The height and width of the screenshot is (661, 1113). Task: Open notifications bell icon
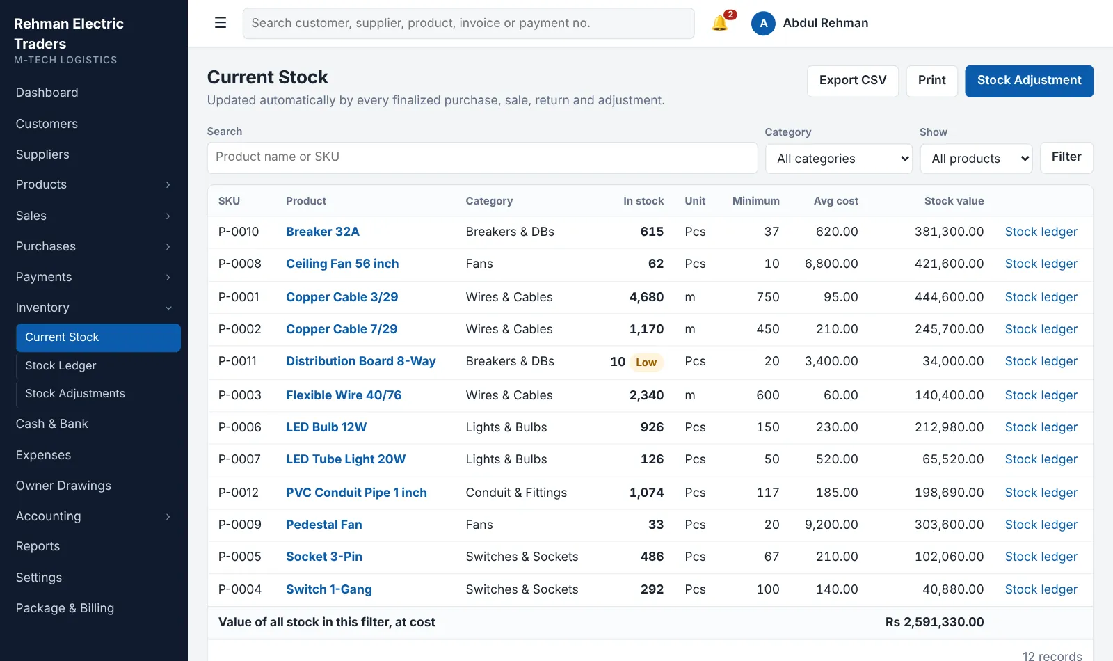[x=721, y=23]
